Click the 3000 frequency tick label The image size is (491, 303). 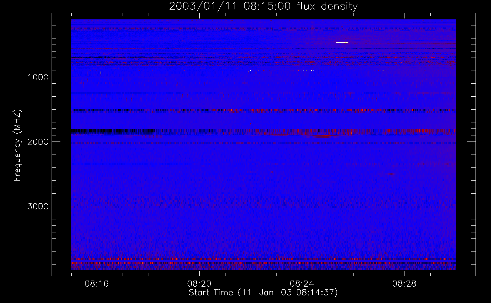pyautogui.click(x=38, y=206)
